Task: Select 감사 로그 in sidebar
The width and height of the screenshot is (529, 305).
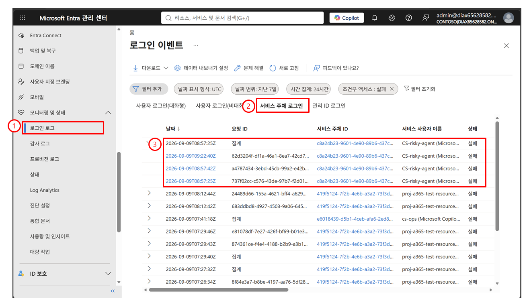Action: (40, 143)
